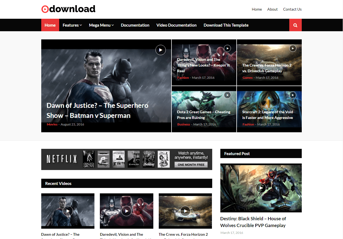Click the 'Recent Videos' section header

click(127, 183)
